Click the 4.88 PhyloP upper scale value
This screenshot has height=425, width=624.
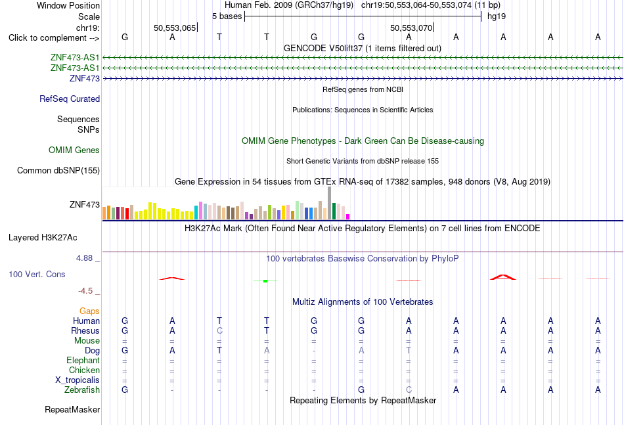[x=84, y=258]
